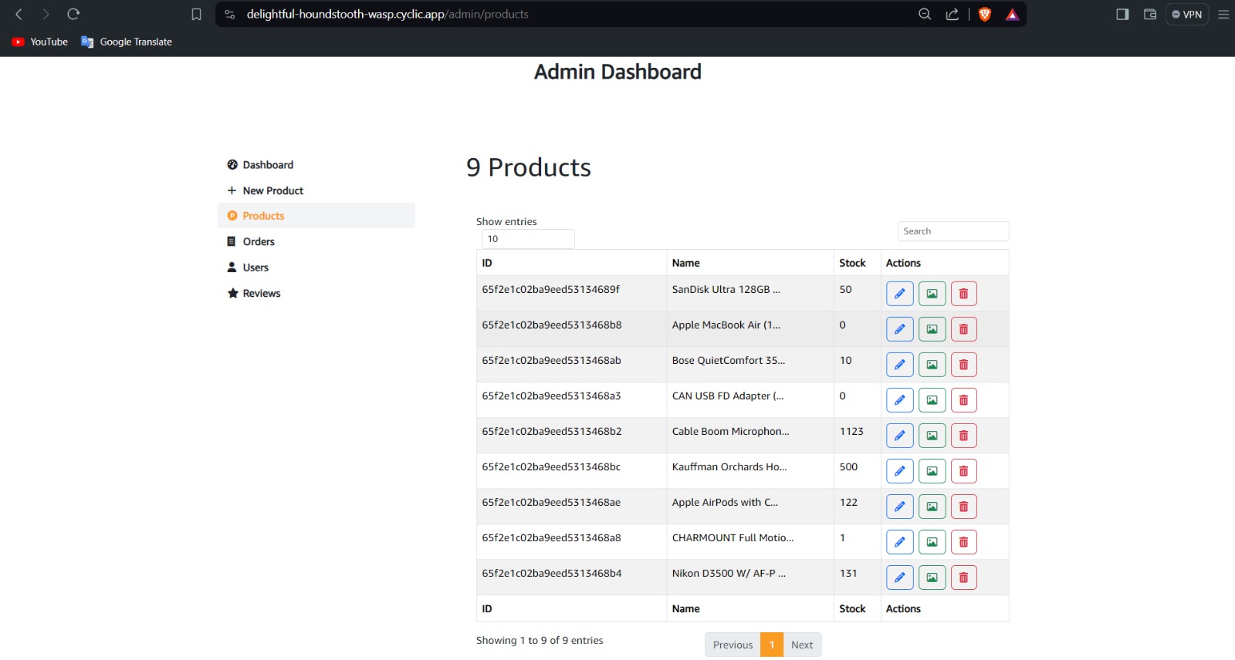Sort by the top Name column header
Viewport: 1235px width, 660px height.
(x=750, y=263)
